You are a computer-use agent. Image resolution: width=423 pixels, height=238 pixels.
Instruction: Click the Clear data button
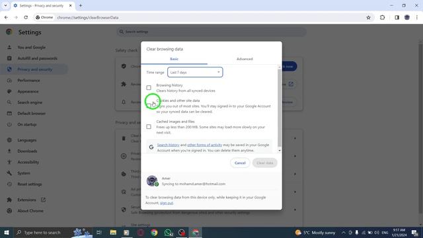point(264,163)
